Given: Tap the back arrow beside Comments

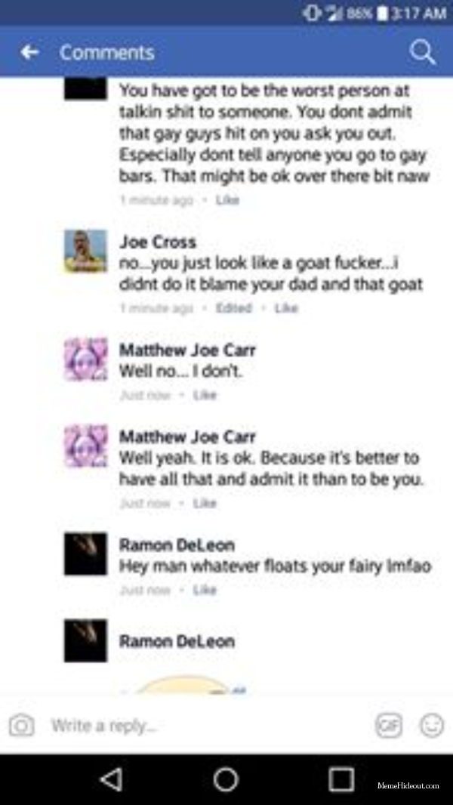Looking at the screenshot, I should coord(29,52).
